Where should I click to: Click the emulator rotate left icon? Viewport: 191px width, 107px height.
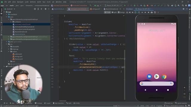(135, 12)
